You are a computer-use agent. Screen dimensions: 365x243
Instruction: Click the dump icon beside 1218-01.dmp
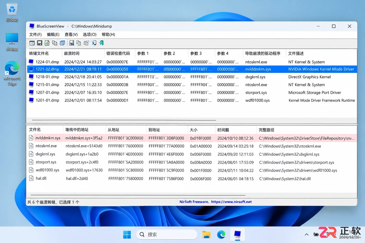[x=31, y=77]
